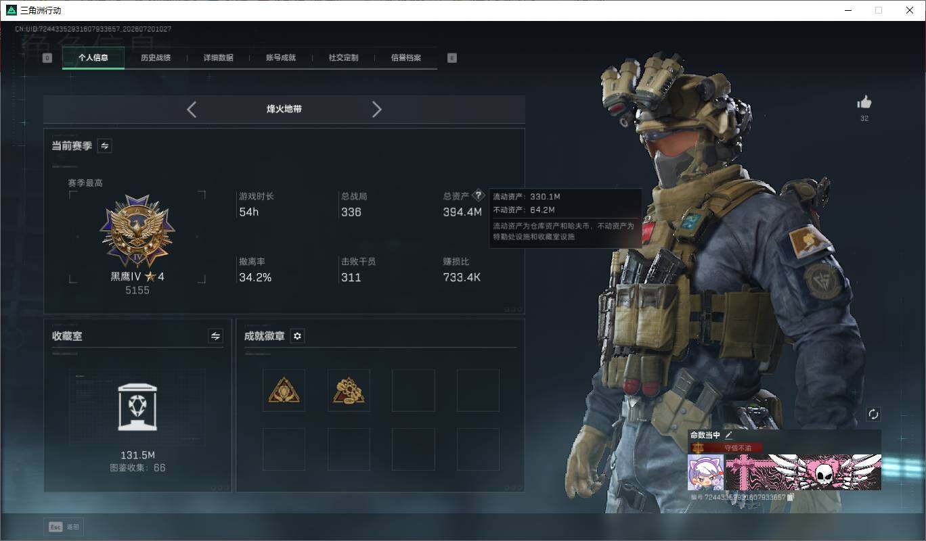Switch to the 历史战绩 tab
The height and width of the screenshot is (541, 926).
coord(156,58)
